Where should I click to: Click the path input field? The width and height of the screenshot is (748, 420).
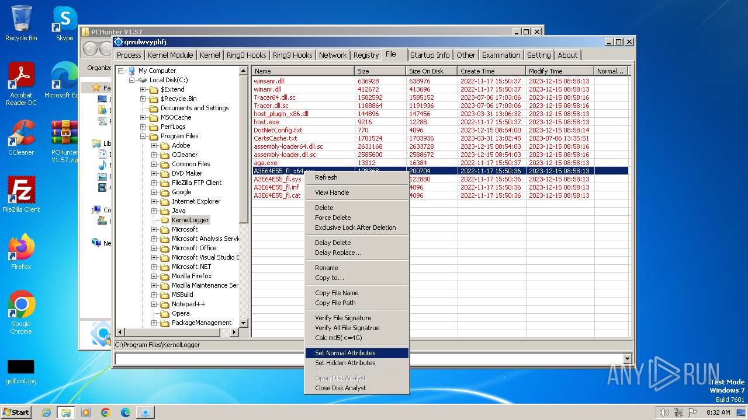pos(369,359)
